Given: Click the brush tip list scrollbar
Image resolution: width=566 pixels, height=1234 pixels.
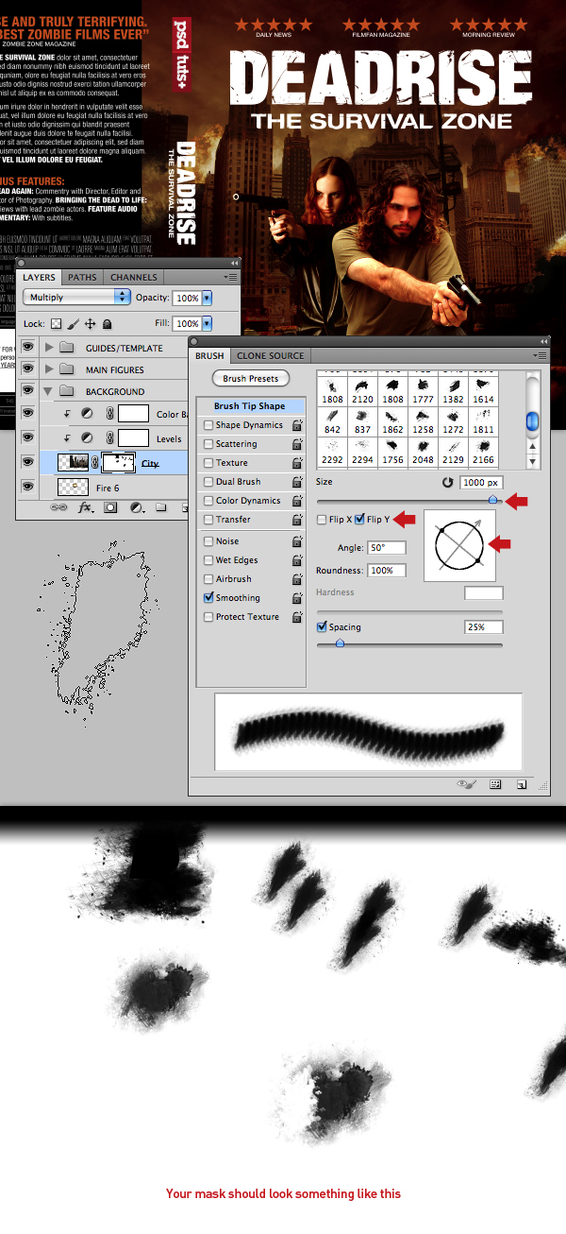Looking at the screenshot, I should pos(532,420).
